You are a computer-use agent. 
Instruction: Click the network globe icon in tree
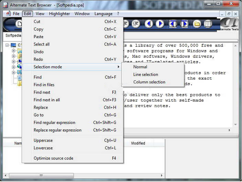19,67
